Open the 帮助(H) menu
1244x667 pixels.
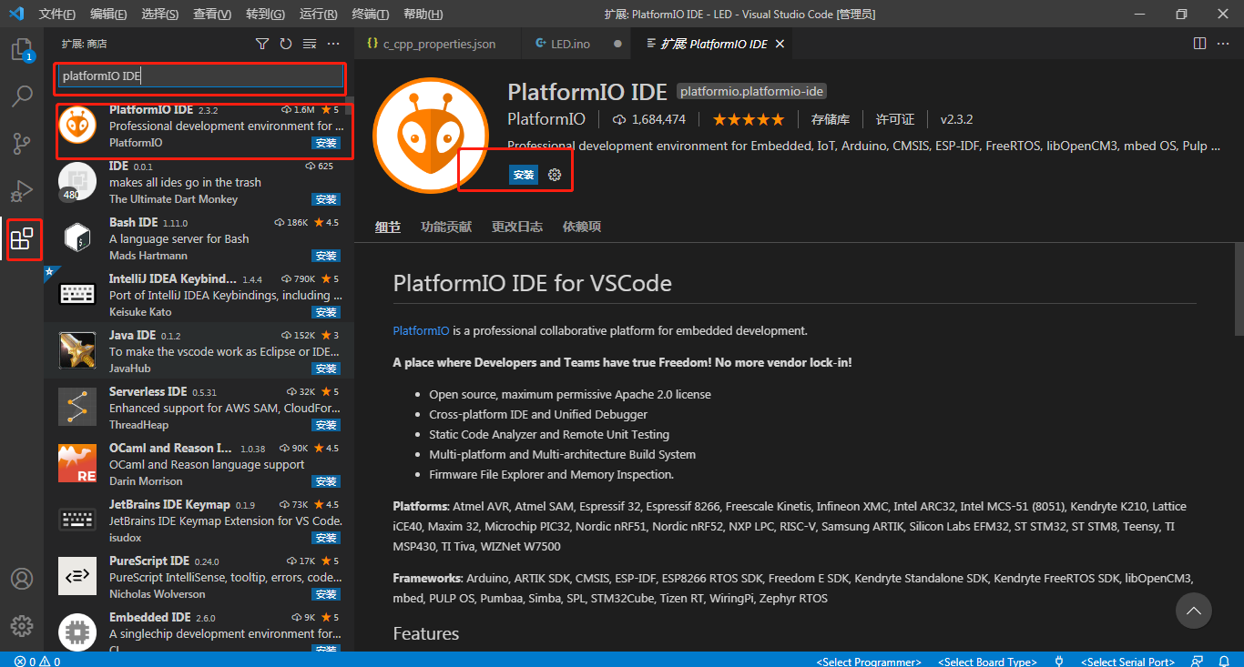click(x=423, y=15)
